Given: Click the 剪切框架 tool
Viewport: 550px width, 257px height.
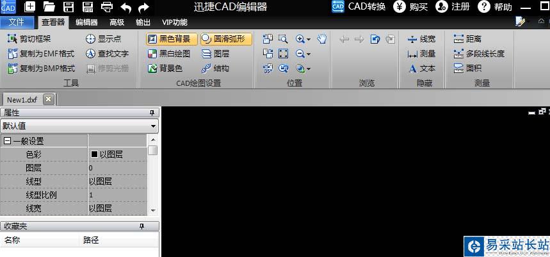Looking at the screenshot, I should pos(29,39).
